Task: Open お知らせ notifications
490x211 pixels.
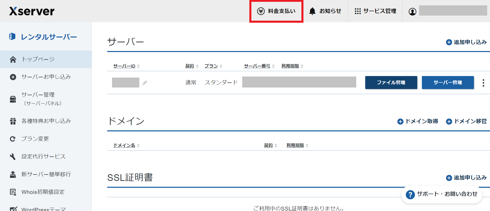Action: click(x=325, y=11)
